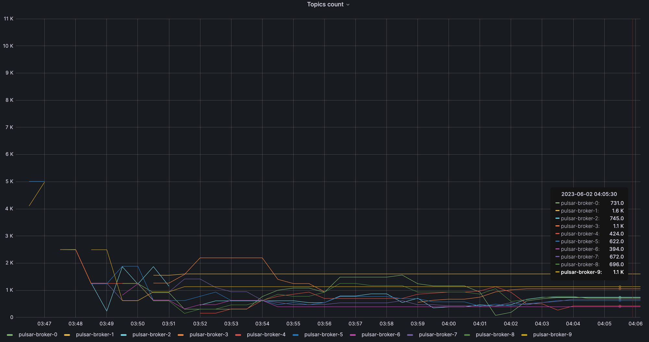
Task: Select pulsar-broker-3 entry in the legend bar
Action: pyautogui.click(x=209, y=335)
